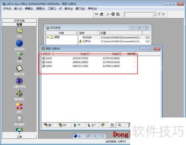This screenshot has height=145, width=186.
Task: Click the 项目管理 window title icon
Action: (x=48, y=28)
